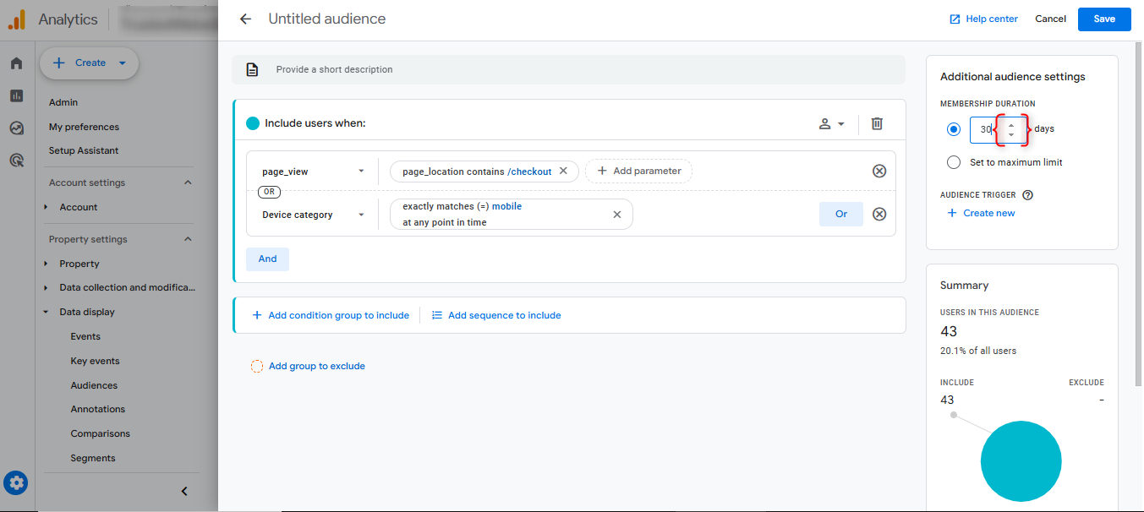Open the Help center link

pos(983,19)
